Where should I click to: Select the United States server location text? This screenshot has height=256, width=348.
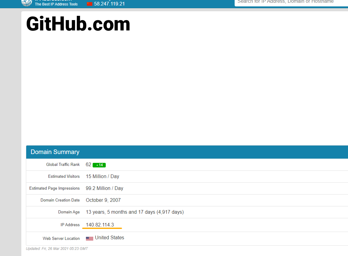tap(110, 238)
